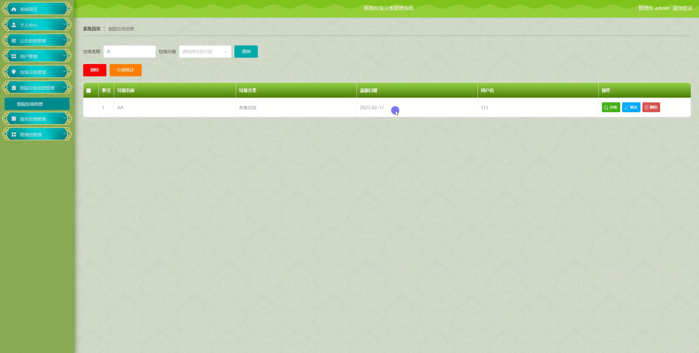Click the chart icon for 留言反馈管理
This screenshot has width=699, height=353.
(x=14, y=119)
